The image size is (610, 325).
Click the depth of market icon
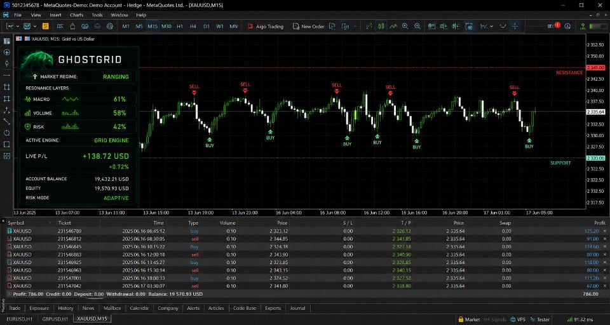[345, 27]
